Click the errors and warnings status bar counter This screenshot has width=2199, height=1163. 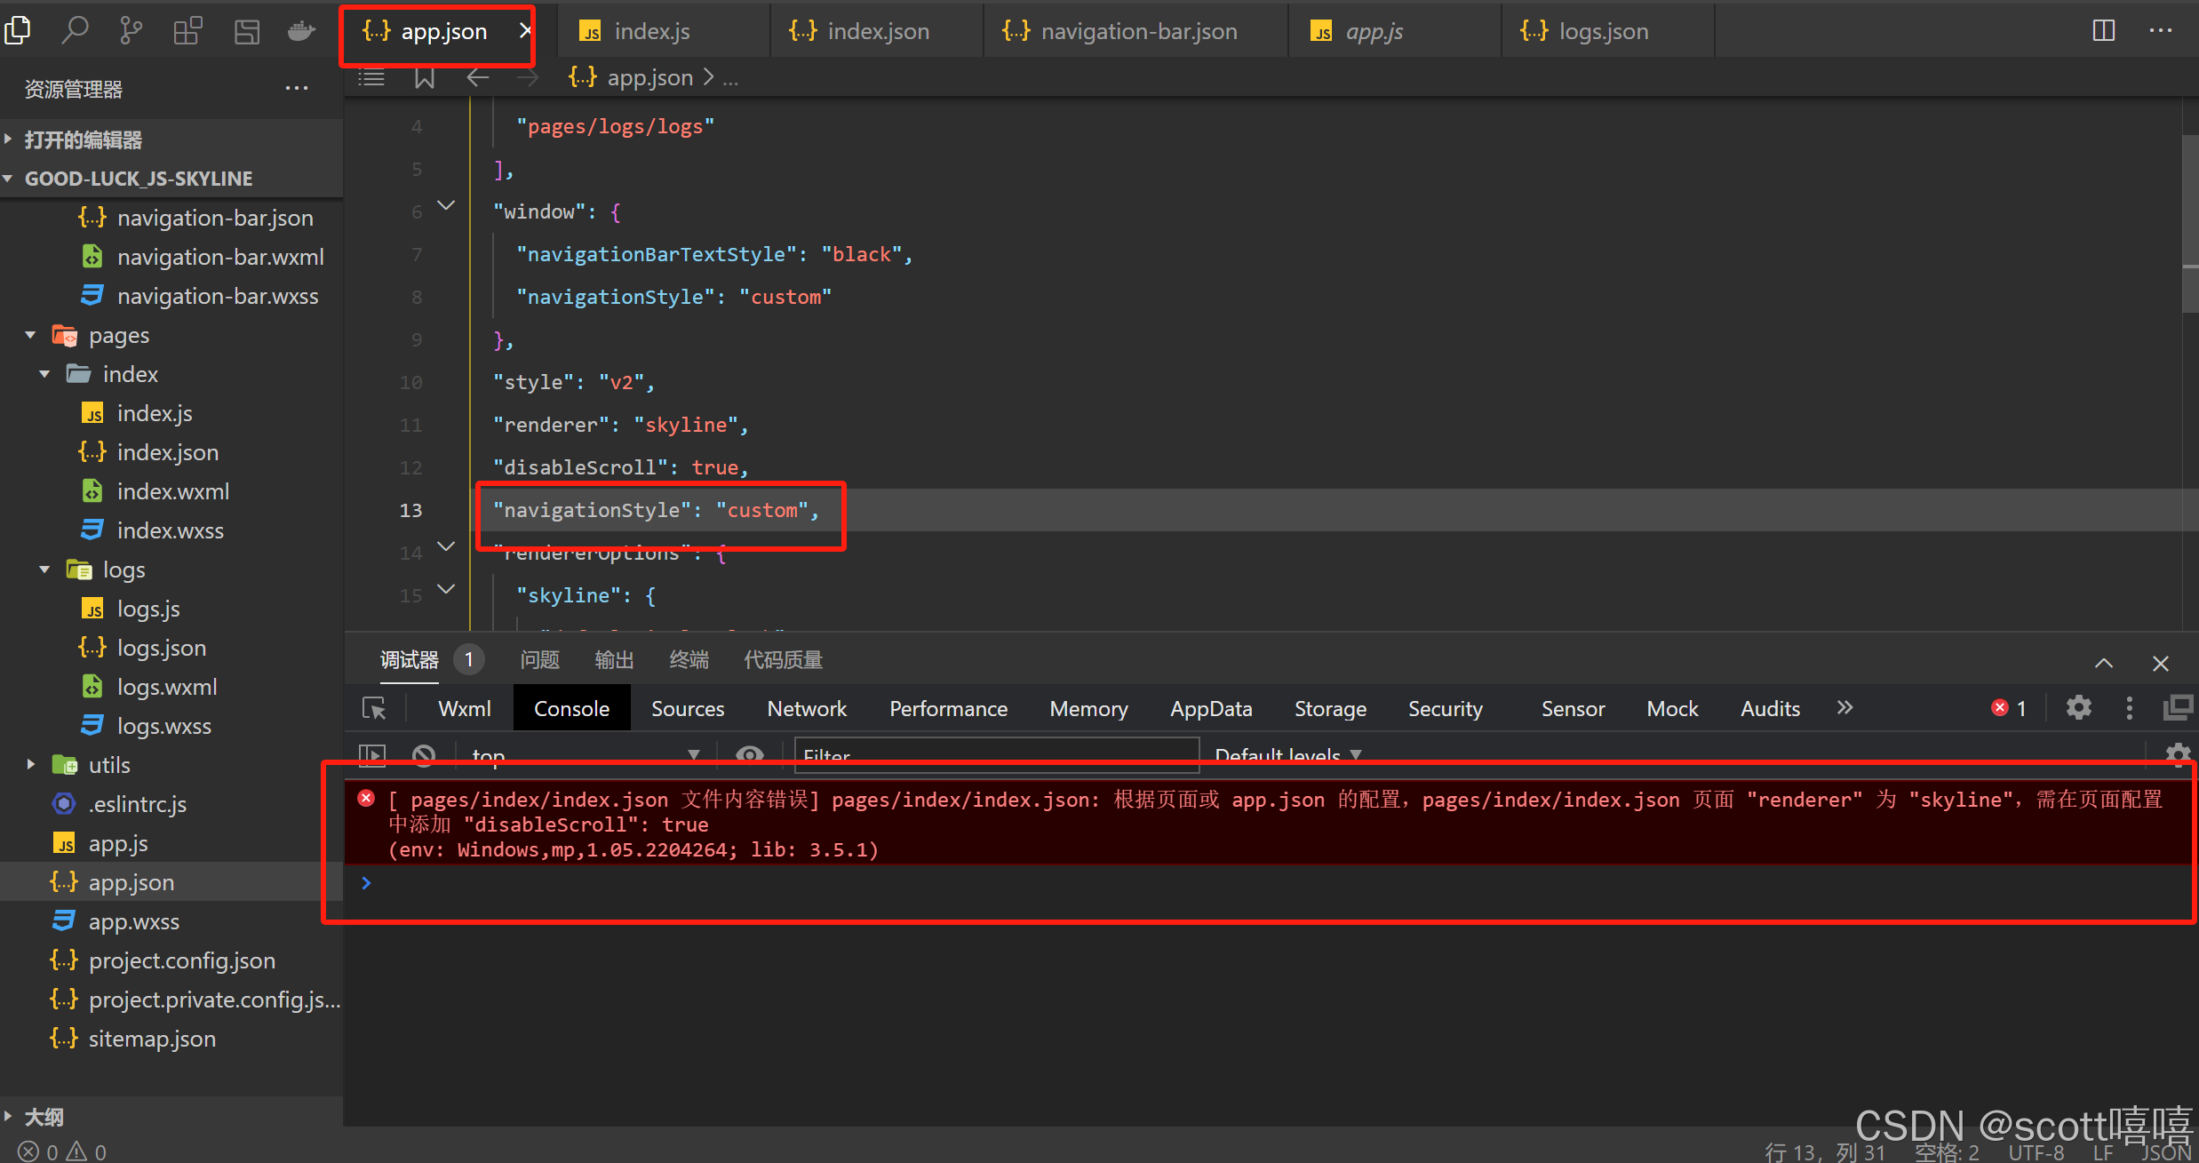point(62,1151)
